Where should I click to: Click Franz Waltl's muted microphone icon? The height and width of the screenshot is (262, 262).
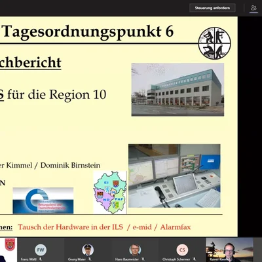[x=40, y=259]
